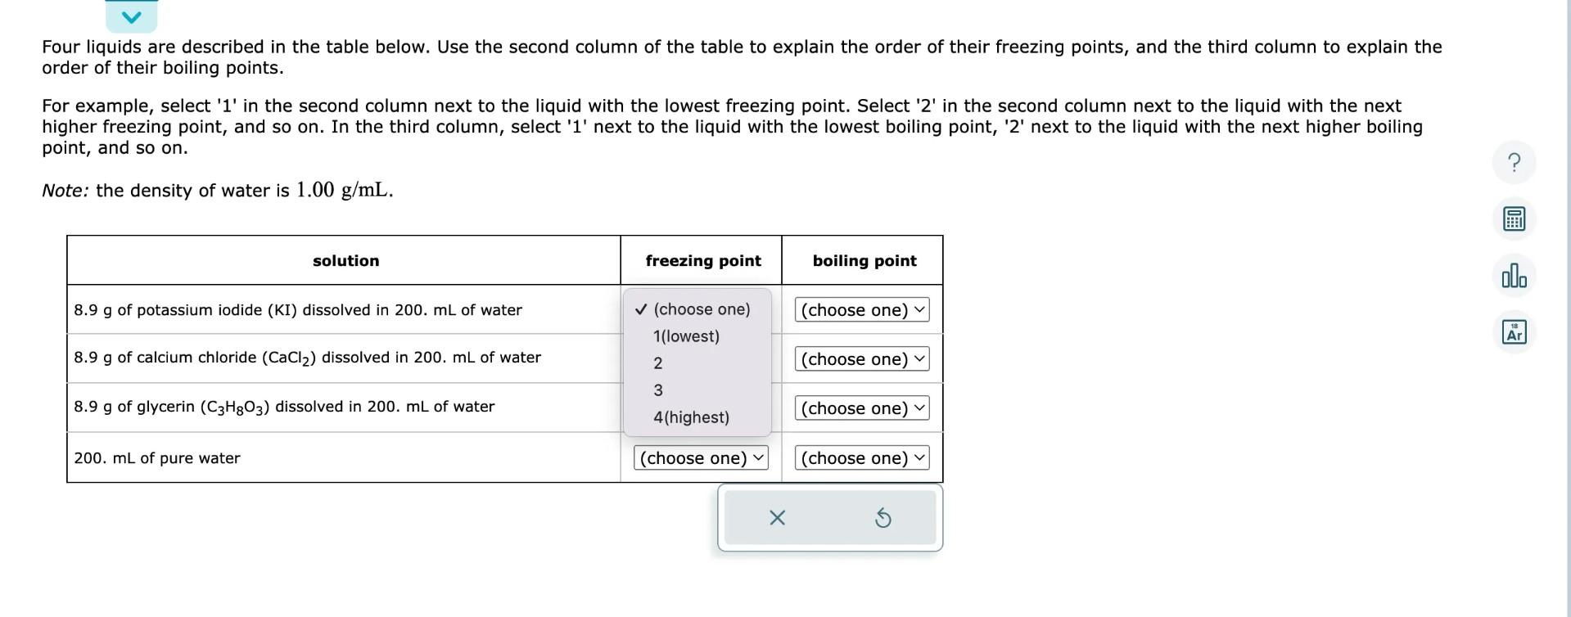This screenshot has height=617, width=1571.
Task: Select '1(lowest)' in the open dropdown
Action: tap(686, 336)
